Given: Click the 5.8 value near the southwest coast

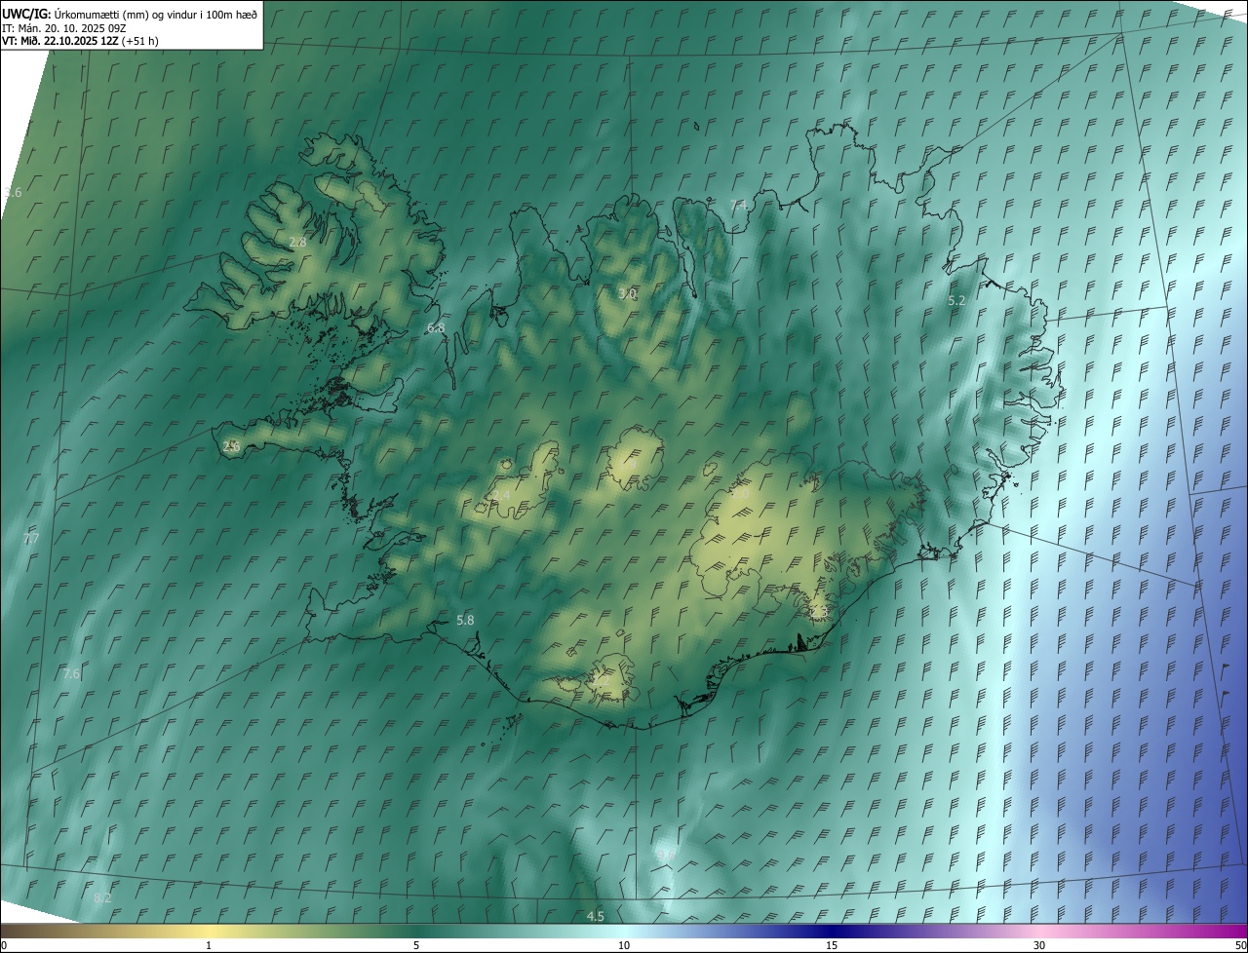Looking at the screenshot, I should coord(465,620).
